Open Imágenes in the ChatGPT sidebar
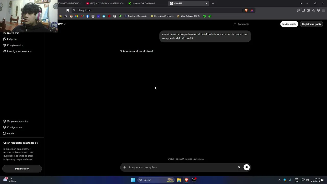The height and width of the screenshot is (184, 327). [x=12, y=39]
